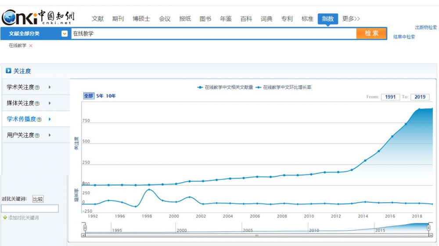
Task: Click help icon beside 媒体关注度
Action: [x=37, y=104]
